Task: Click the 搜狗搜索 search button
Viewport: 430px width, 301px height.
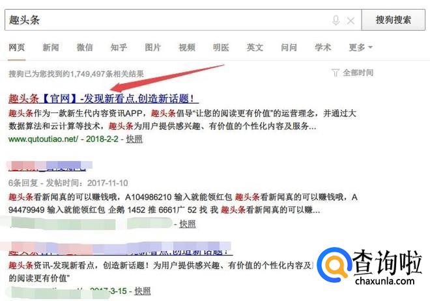Action: (394, 20)
